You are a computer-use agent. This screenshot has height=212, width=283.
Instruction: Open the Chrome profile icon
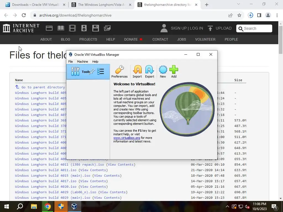[x=268, y=15]
